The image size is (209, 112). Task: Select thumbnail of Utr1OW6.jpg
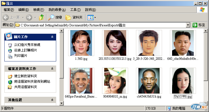(183, 81)
